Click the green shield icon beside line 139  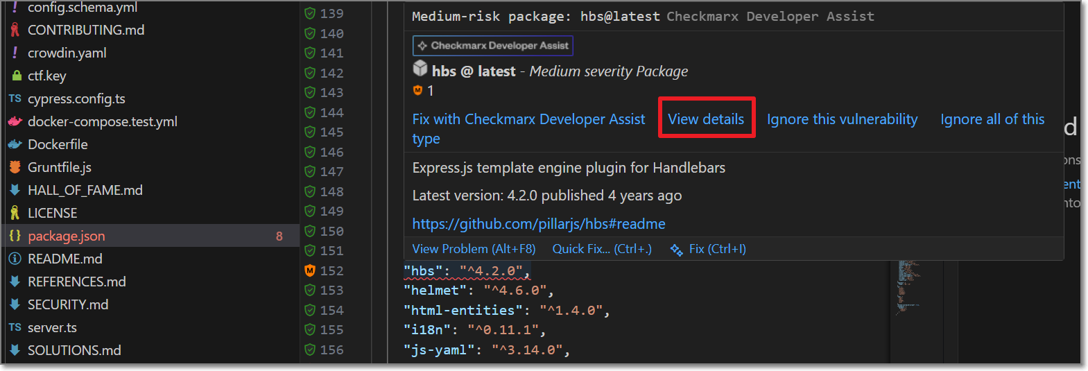click(x=310, y=13)
